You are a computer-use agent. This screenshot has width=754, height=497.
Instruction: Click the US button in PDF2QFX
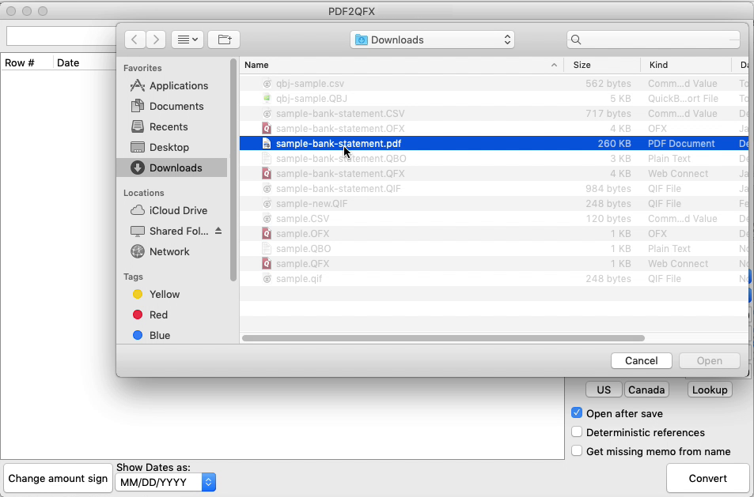(604, 390)
